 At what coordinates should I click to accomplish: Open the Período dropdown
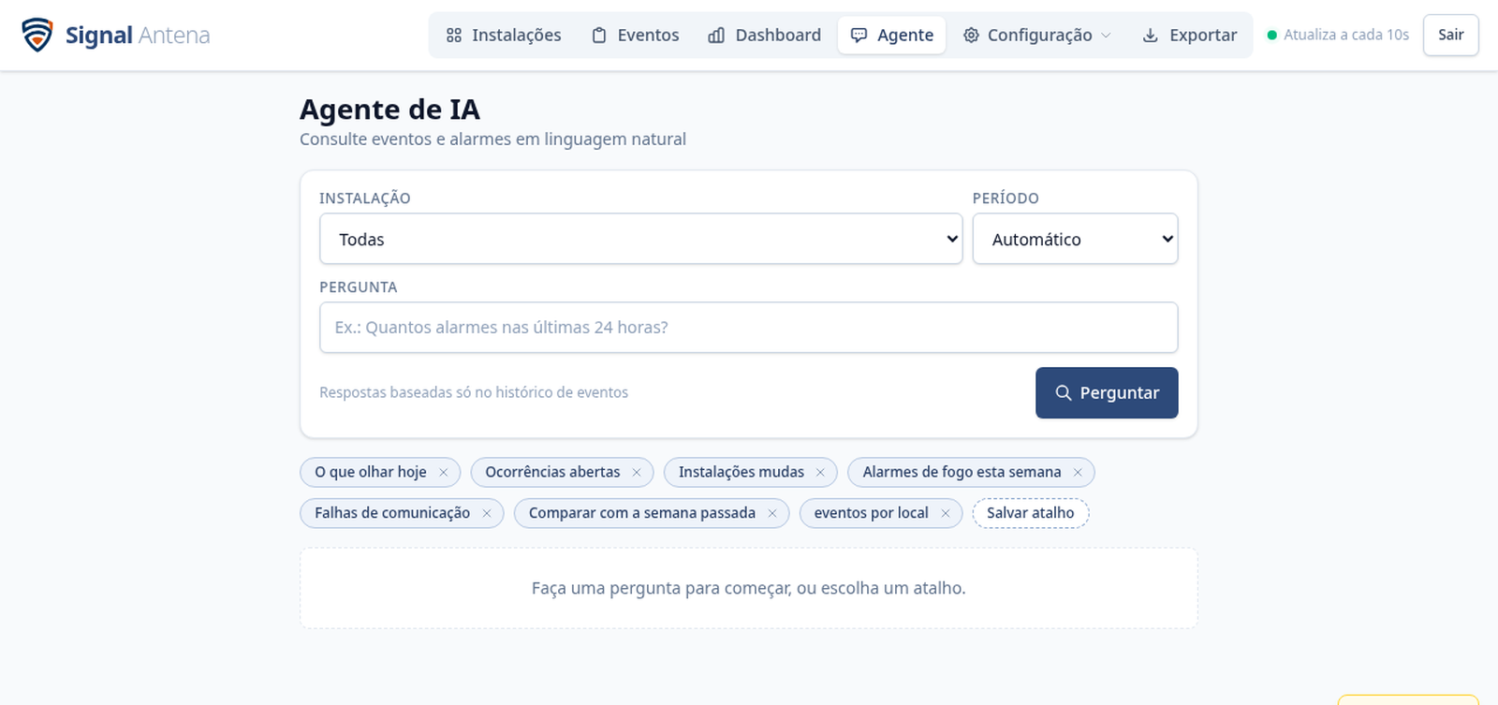(1075, 239)
